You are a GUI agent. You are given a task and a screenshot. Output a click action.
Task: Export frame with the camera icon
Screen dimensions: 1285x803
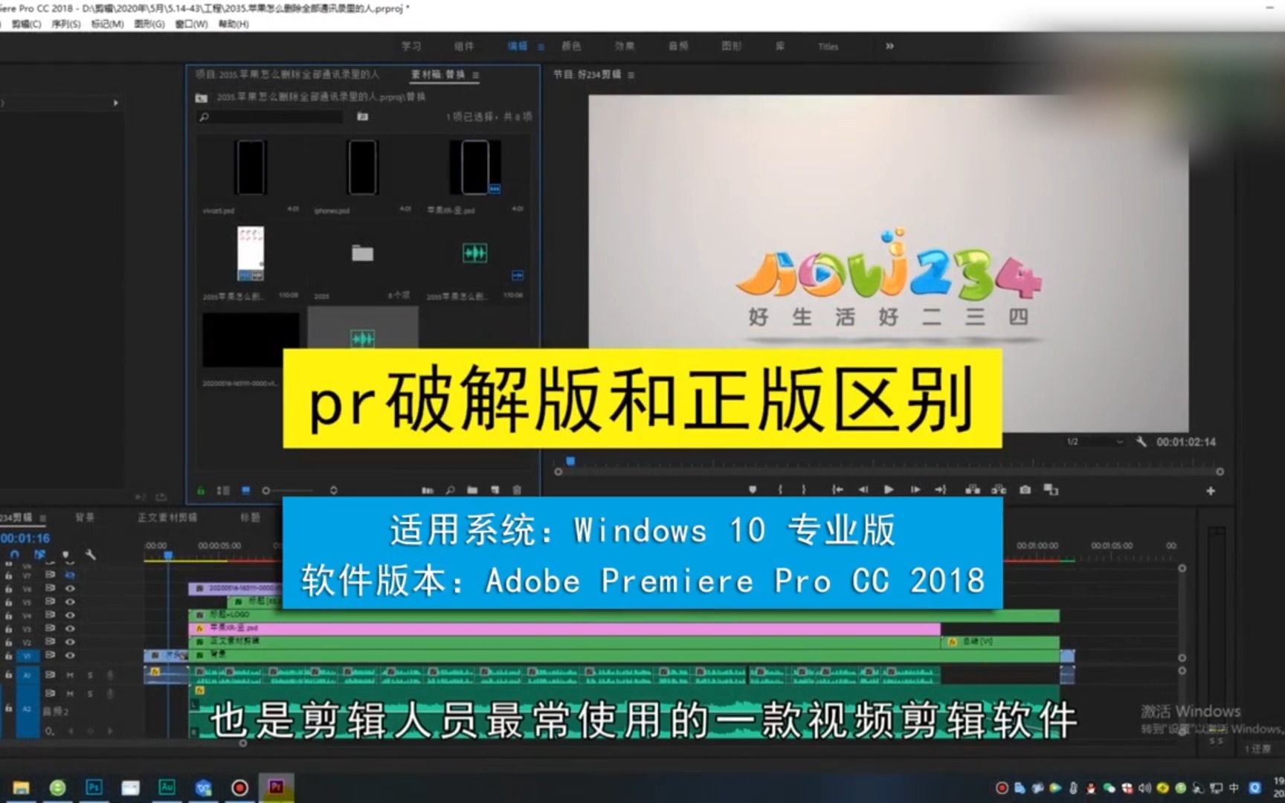point(1025,489)
